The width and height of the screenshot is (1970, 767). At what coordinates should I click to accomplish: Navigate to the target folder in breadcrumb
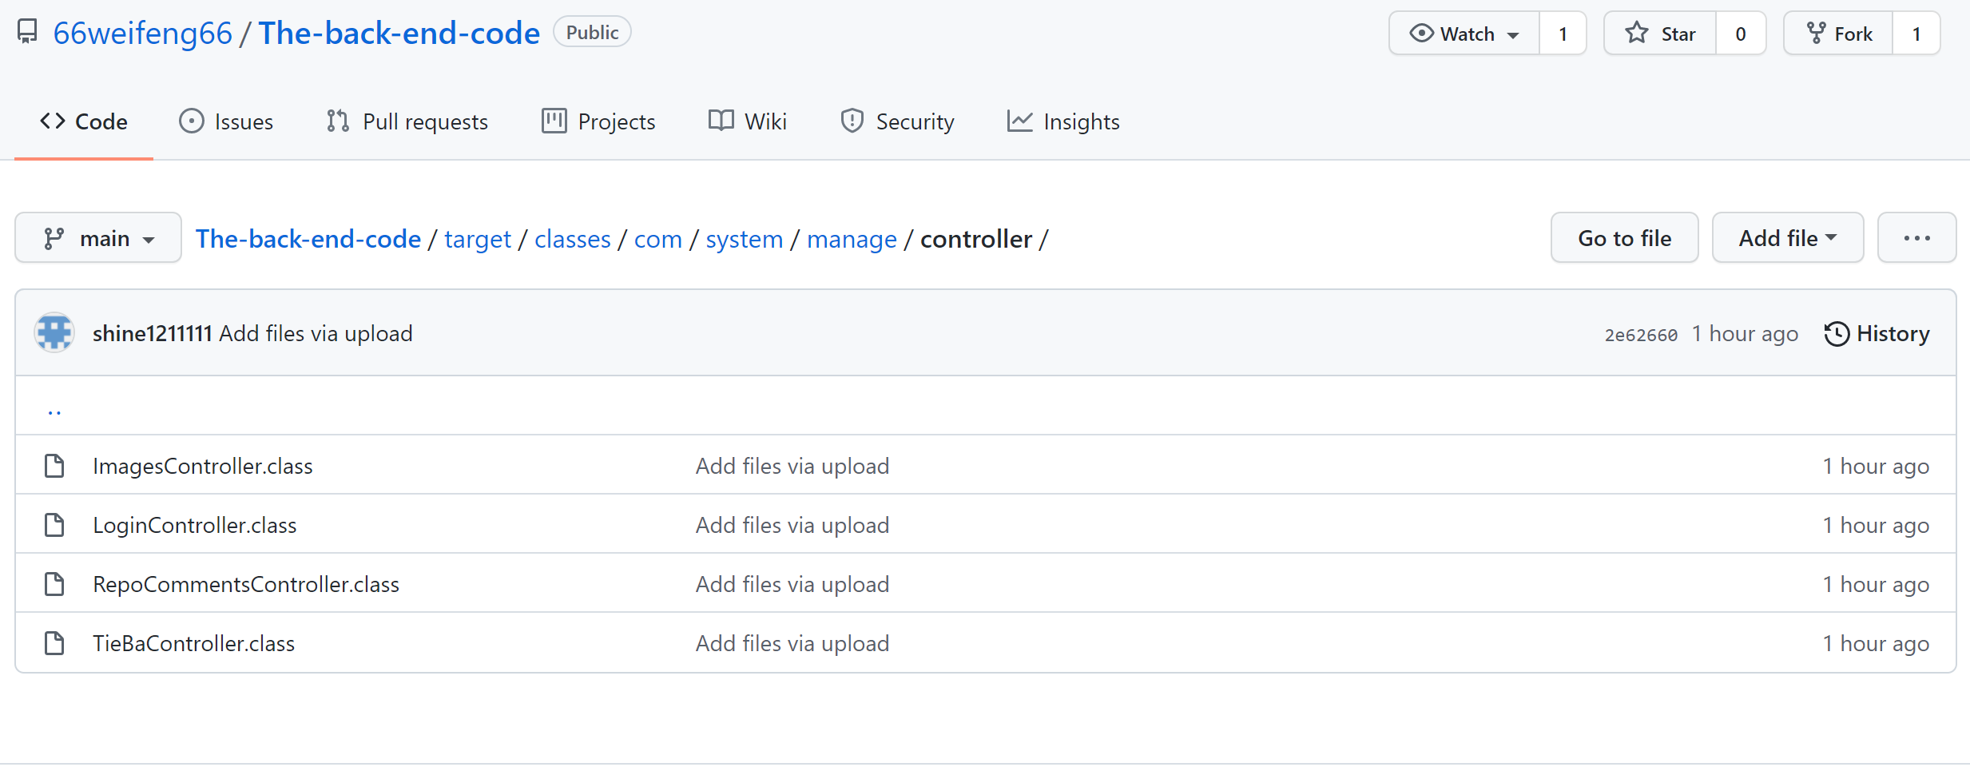(478, 239)
